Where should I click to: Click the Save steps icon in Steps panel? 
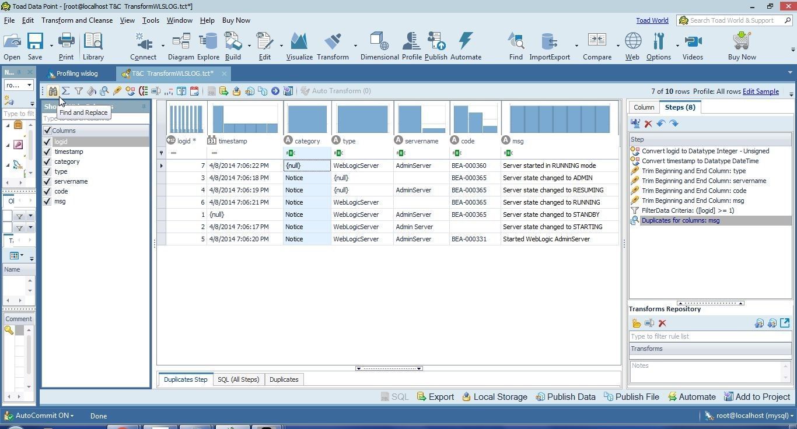(x=635, y=124)
